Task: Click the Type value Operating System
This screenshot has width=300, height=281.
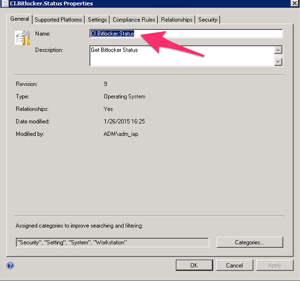Action: click(125, 96)
